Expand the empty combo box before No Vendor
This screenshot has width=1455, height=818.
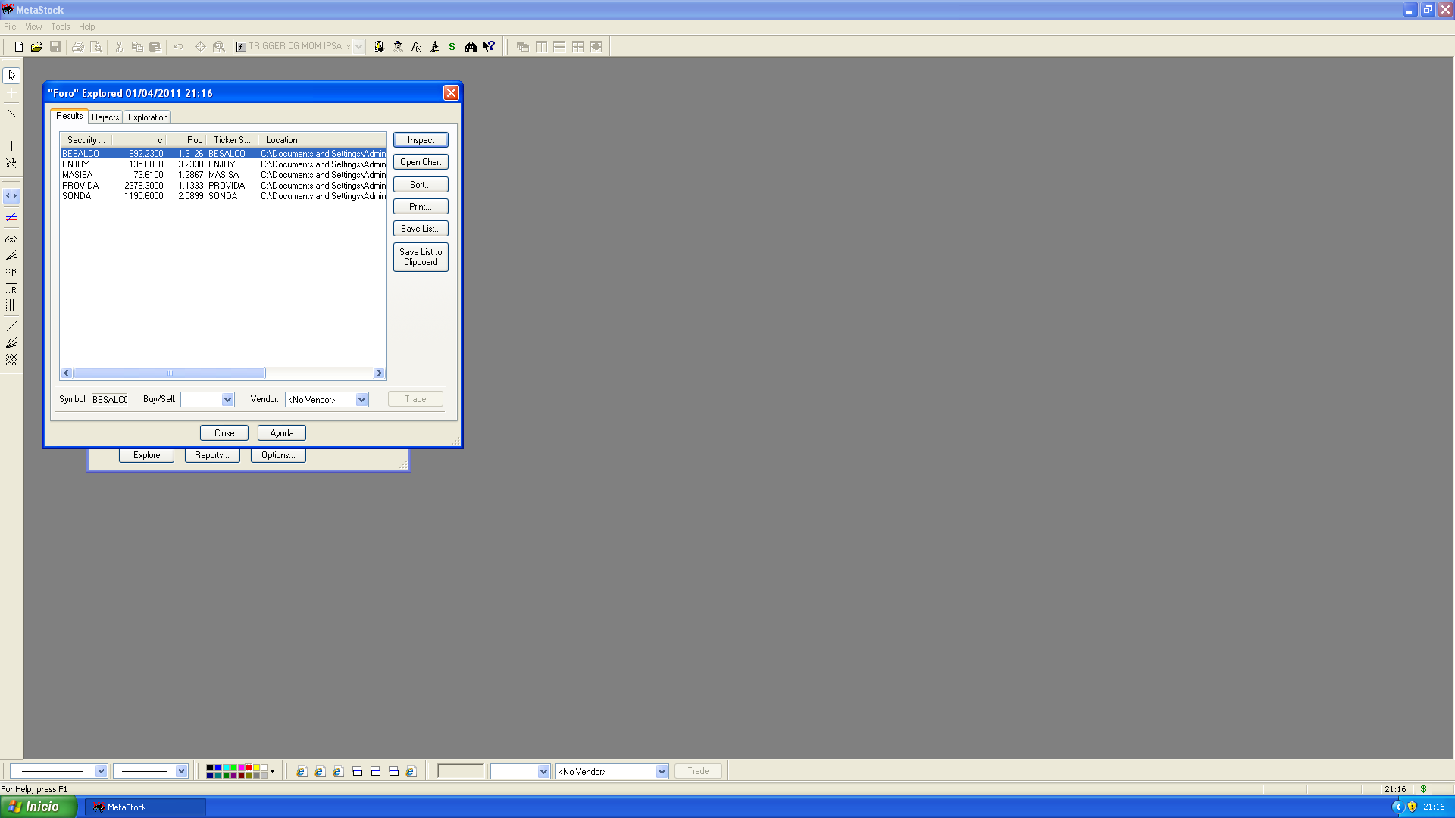coord(543,771)
